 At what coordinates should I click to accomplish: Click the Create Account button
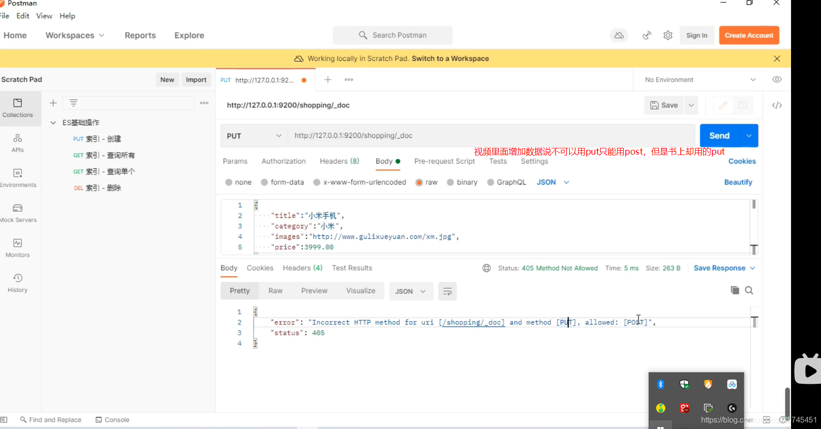(x=749, y=35)
